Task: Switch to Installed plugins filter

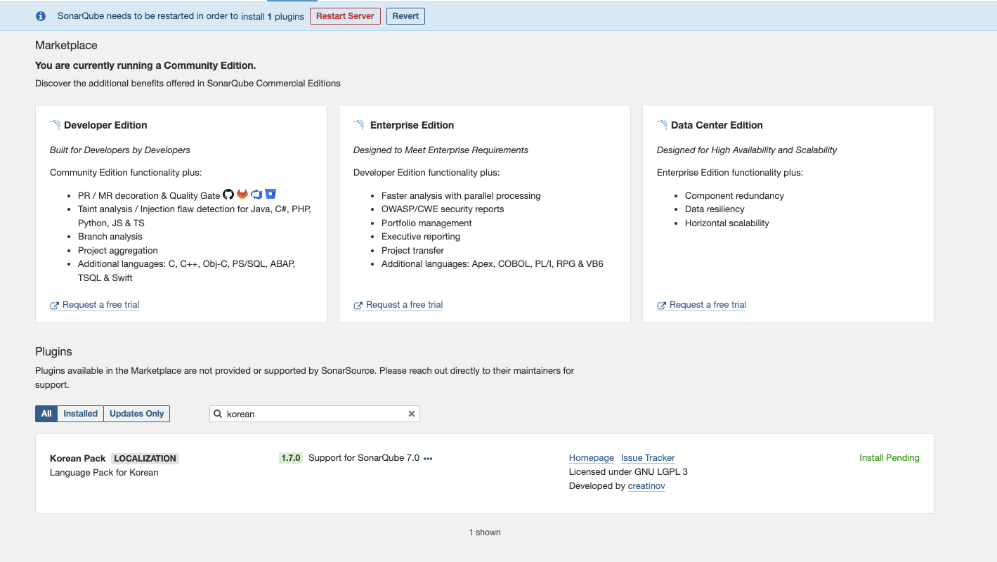Action: [81, 414]
